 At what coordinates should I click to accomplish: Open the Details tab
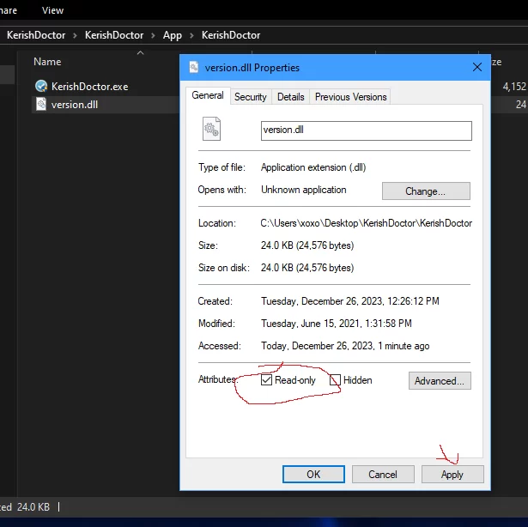coord(290,97)
